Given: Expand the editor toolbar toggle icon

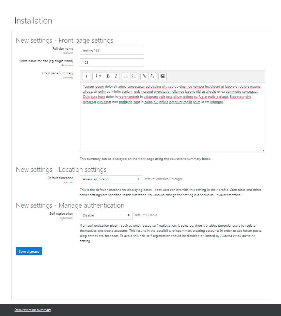Looking at the screenshot, I should pyautogui.click(x=86, y=76).
